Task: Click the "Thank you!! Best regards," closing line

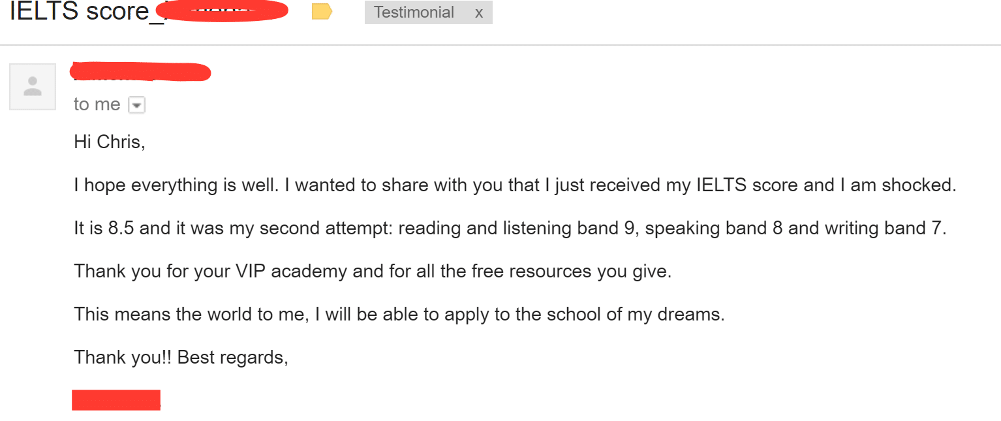Action: (181, 358)
